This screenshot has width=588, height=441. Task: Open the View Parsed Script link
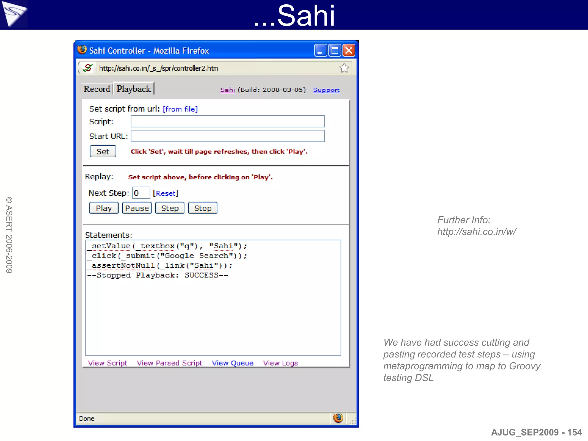(169, 363)
